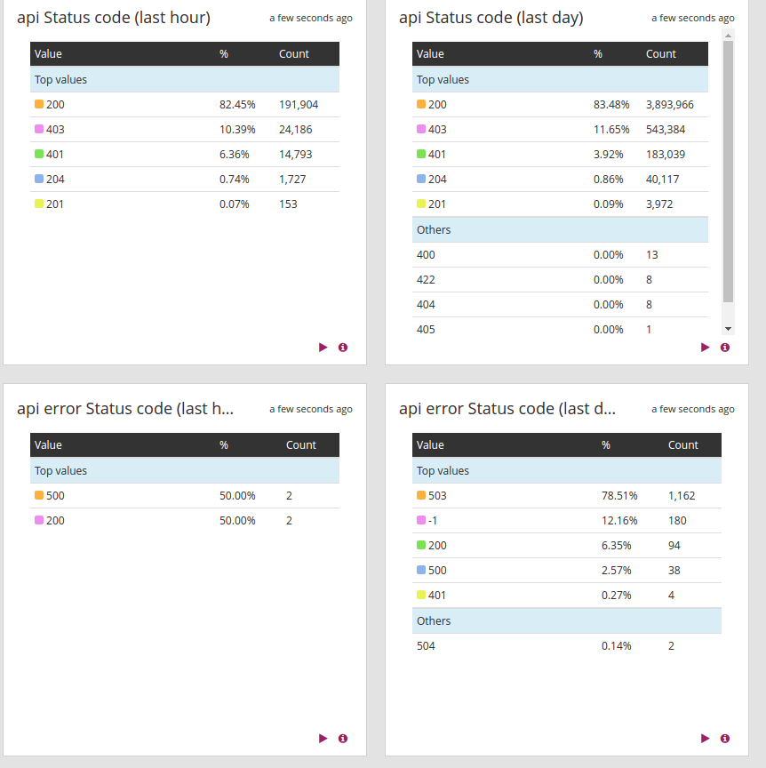
Task: Click green swatch beside 401 in last hour table
Action: pyautogui.click(x=39, y=155)
